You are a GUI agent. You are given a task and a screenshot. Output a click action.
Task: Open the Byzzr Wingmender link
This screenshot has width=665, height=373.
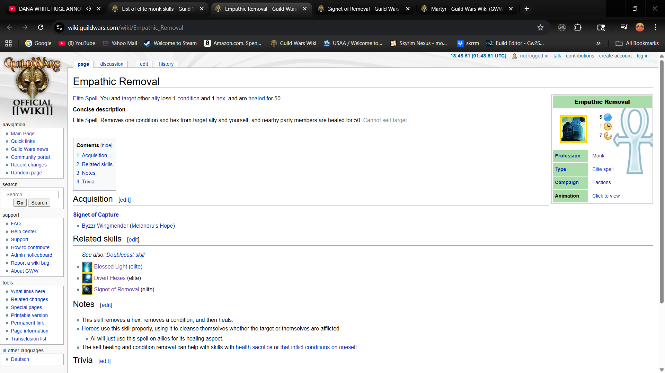[x=105, y=226]
